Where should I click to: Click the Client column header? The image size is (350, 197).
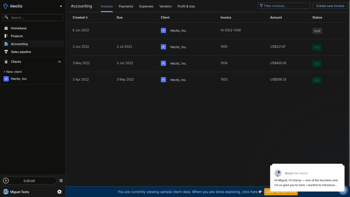coord(165,17)
